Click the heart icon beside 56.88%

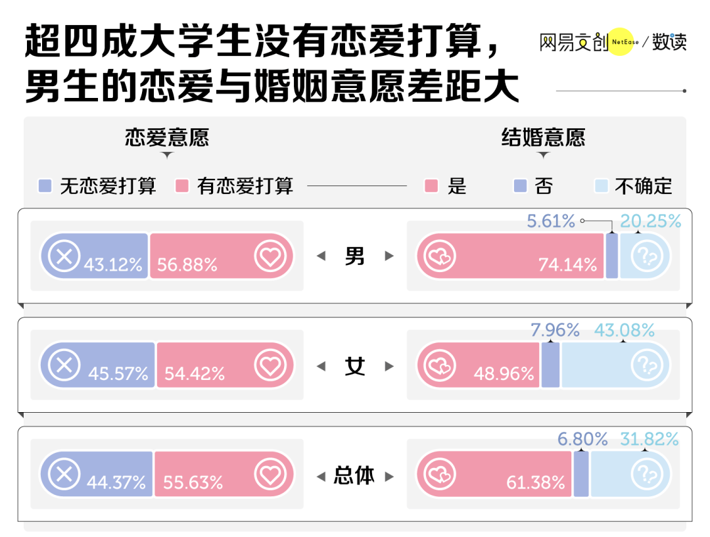[x=270, y=256]
